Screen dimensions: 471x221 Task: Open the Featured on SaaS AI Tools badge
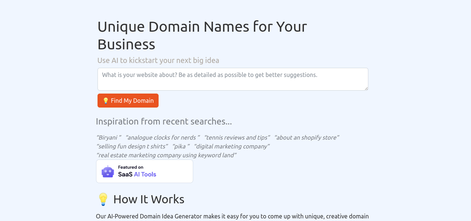145,171
